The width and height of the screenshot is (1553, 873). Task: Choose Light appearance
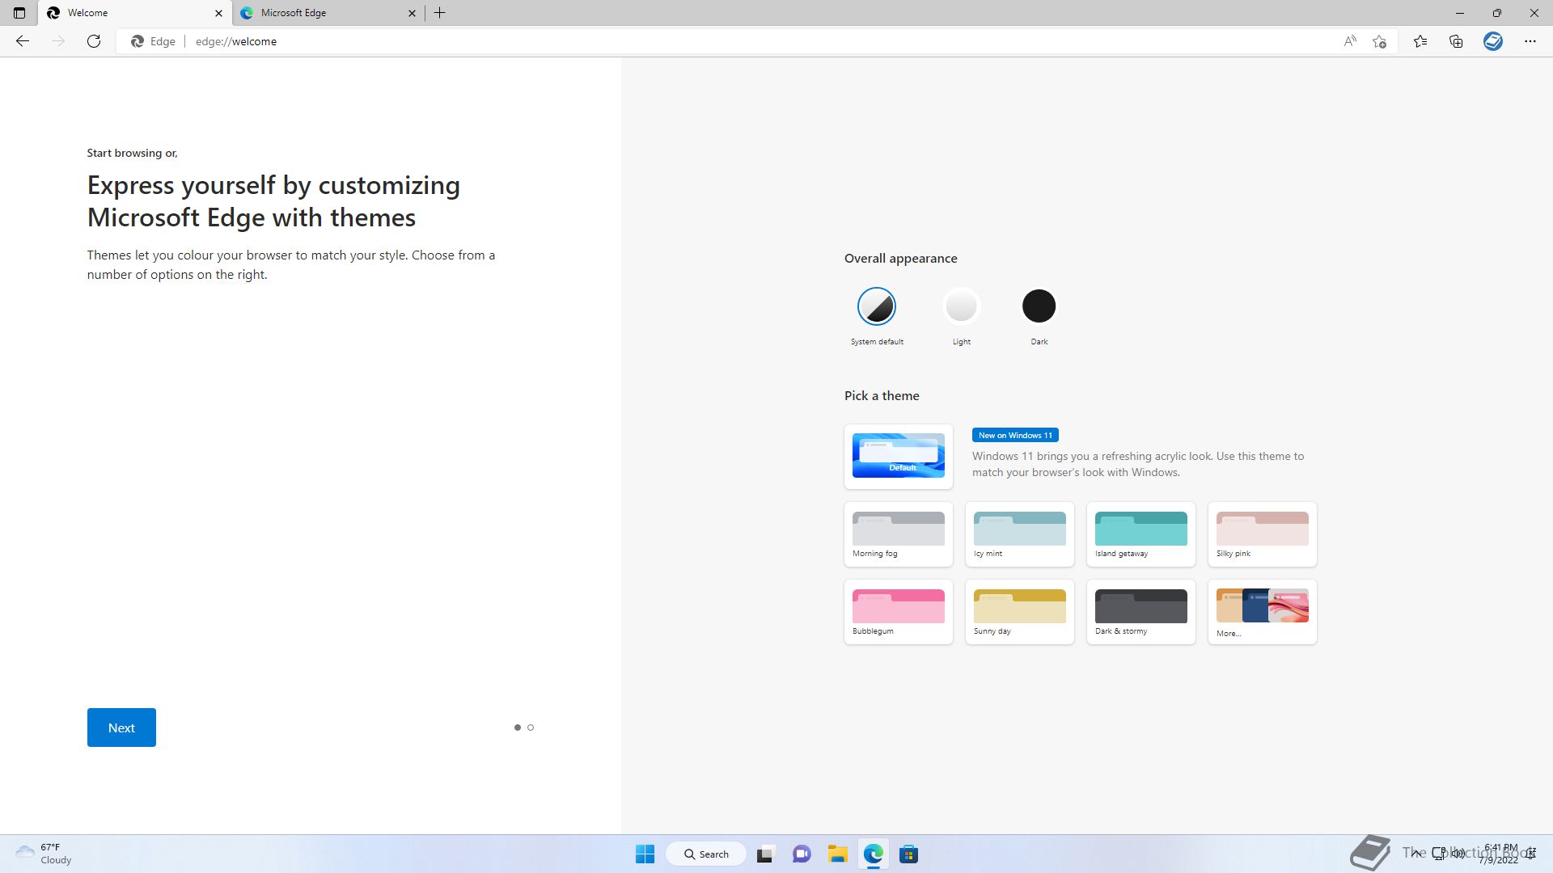point(962,306)
